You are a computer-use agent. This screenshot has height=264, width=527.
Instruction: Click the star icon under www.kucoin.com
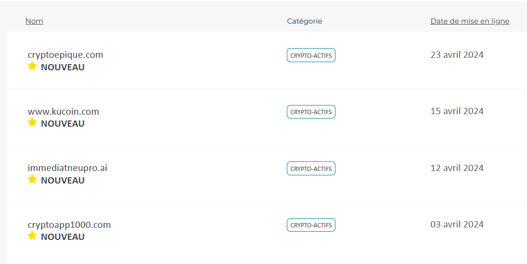(32, 122)
